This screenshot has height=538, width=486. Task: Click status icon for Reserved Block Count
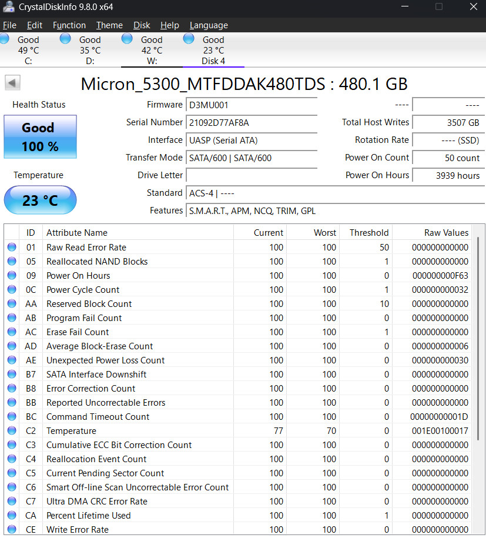[x=12, y=303]
